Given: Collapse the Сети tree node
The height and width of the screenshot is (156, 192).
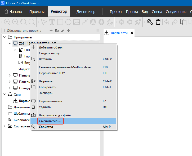Looking at the screenshot, I should pyautogui.click(x=5, y=94).
